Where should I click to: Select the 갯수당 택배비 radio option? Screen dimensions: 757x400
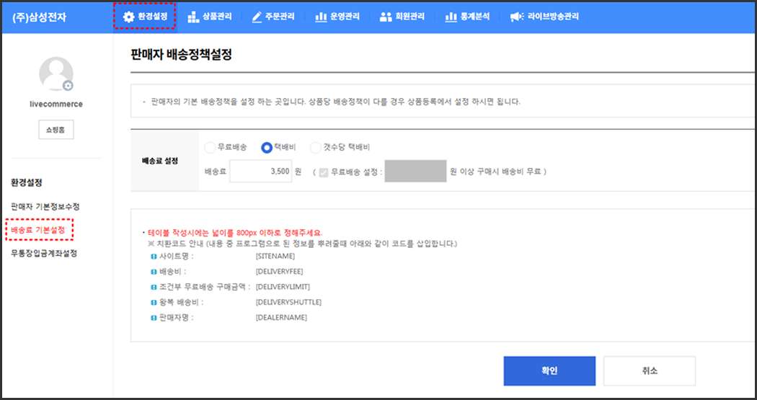[315, 147]
